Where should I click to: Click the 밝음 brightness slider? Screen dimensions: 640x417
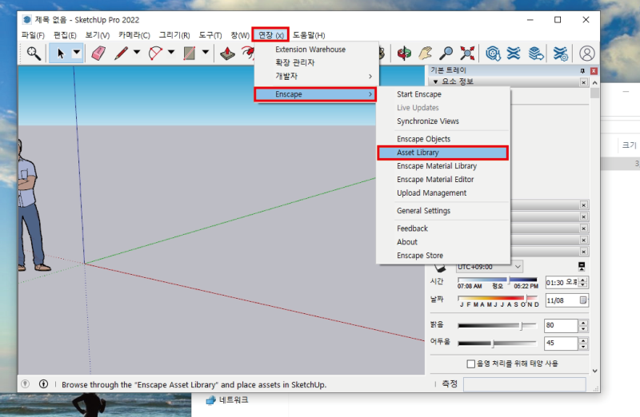498,325
